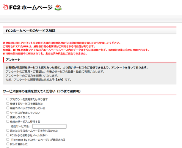This screenshot has width=182, height=148.
Task: Click the red warning line about 10分程度
Action: [x=62, y=43]
